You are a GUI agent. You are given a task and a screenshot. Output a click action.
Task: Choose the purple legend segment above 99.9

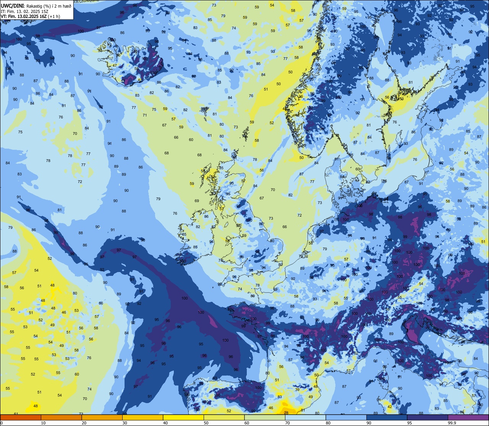[468, 417]
